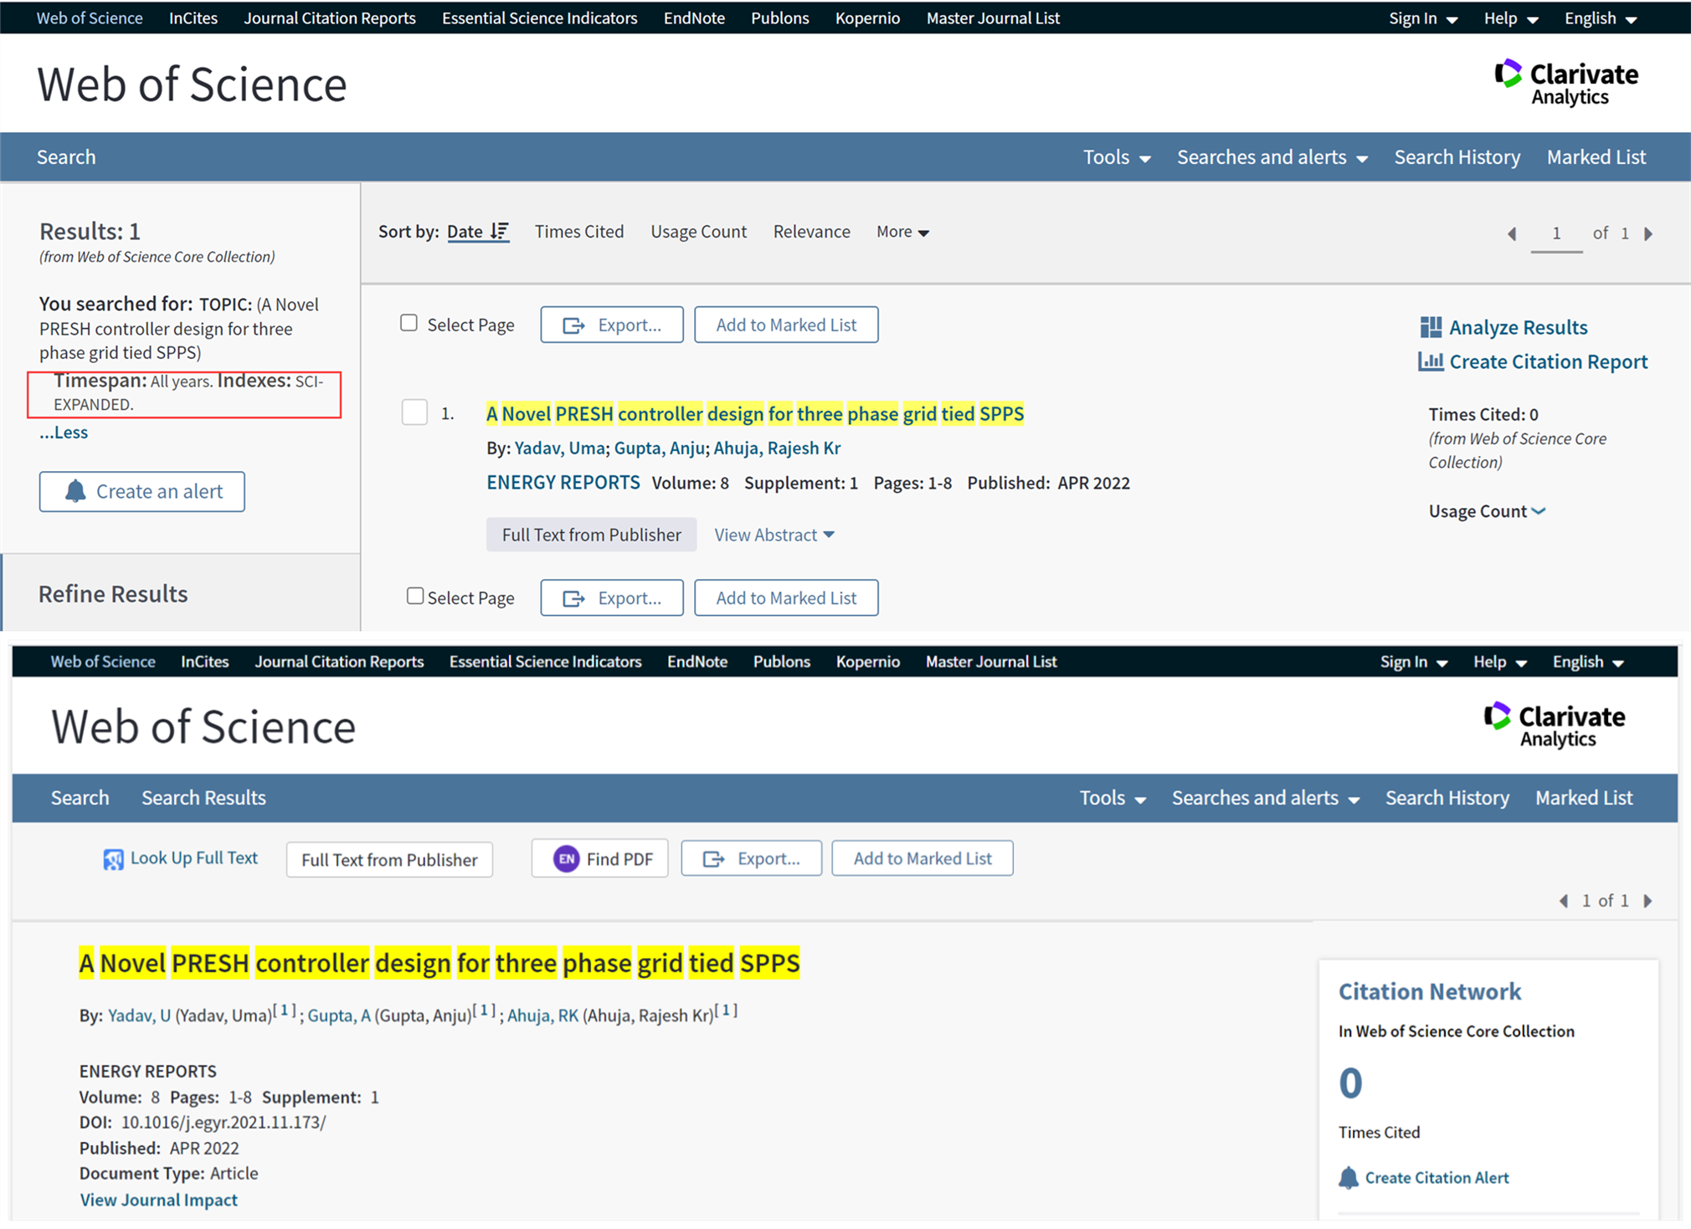The width and height of the screenshot is (1691, 1229).
Task: Open Publons in top navigation bar
Action: point(780,18)
